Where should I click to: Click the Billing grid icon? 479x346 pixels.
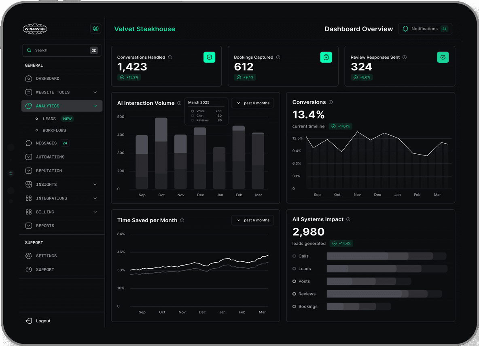pyautogui.click(x=29, y=212)
